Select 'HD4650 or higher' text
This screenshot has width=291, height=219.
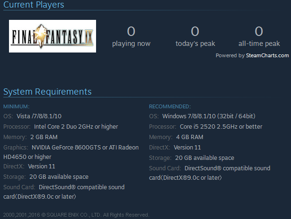coord(27,157)
